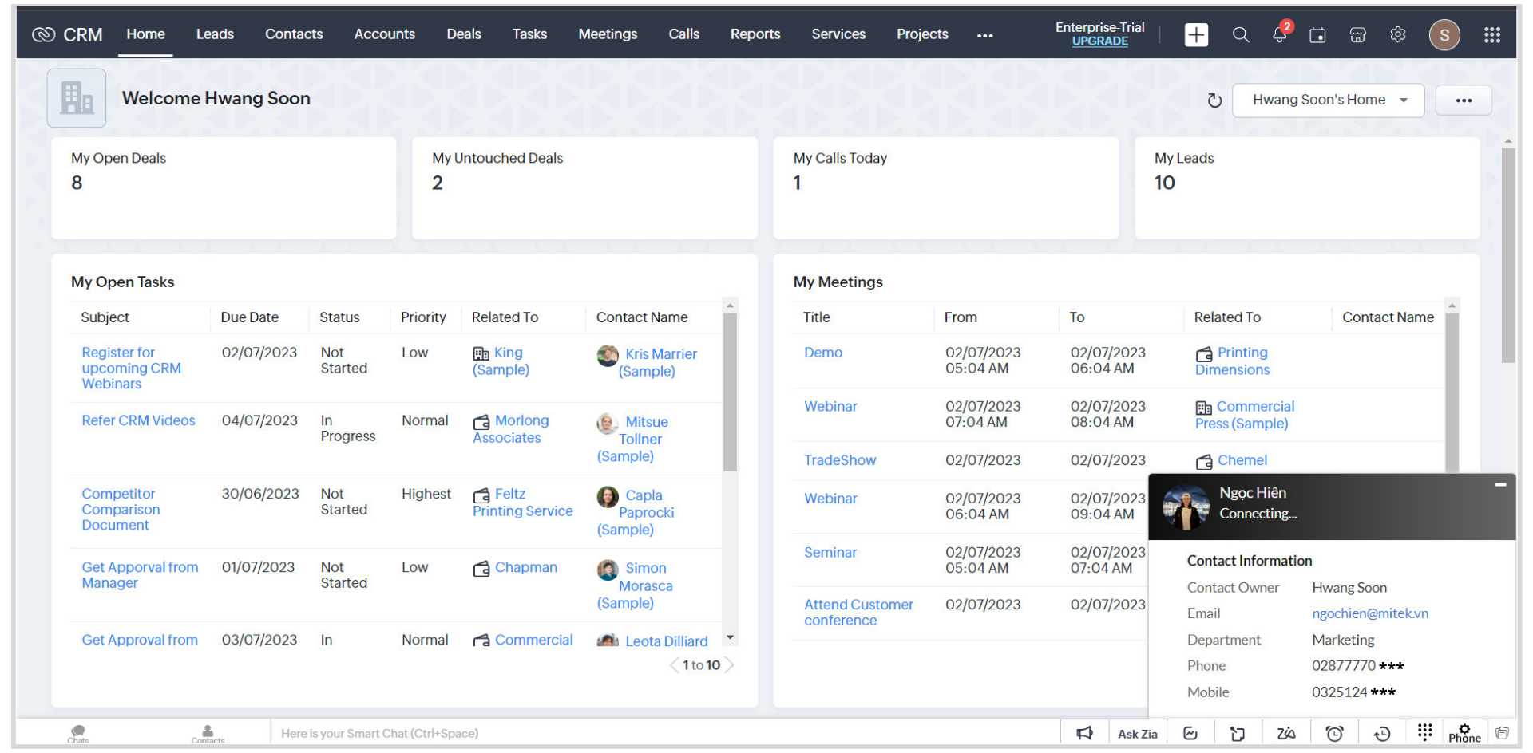Open the calendar icon in top bar
1533x753 pixels.
click(1317, 35)
